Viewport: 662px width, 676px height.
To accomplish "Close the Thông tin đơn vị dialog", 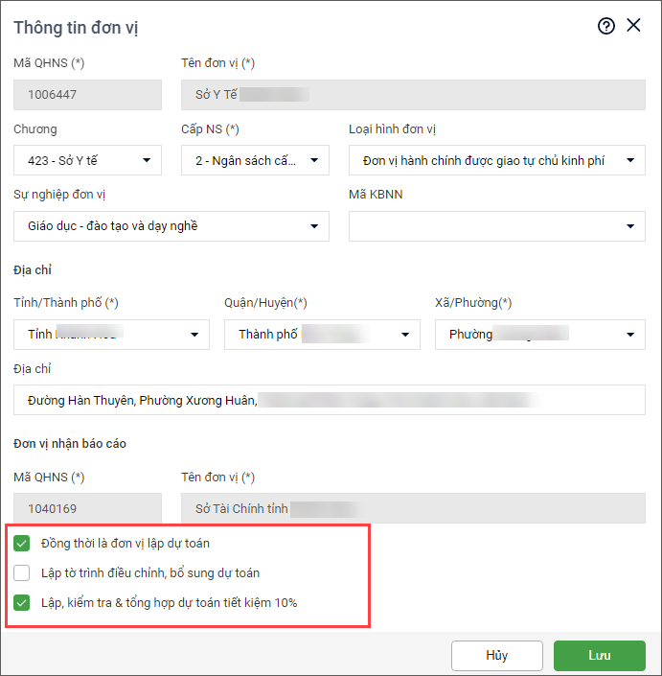I will [633, 26].
